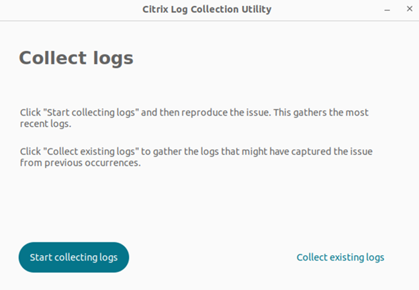Viewport: 419px width, 290px height.
Task: Click the window title text in the title bar
Action: point(207,10)
